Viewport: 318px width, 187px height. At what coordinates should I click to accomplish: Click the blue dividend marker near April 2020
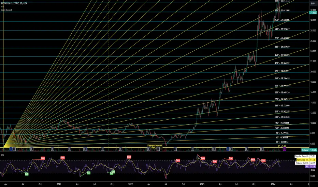[11, 149]
